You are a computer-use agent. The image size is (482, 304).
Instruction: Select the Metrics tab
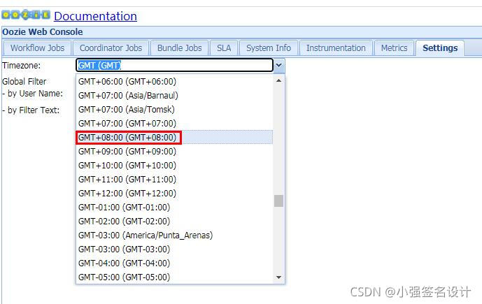click(394, 48)
